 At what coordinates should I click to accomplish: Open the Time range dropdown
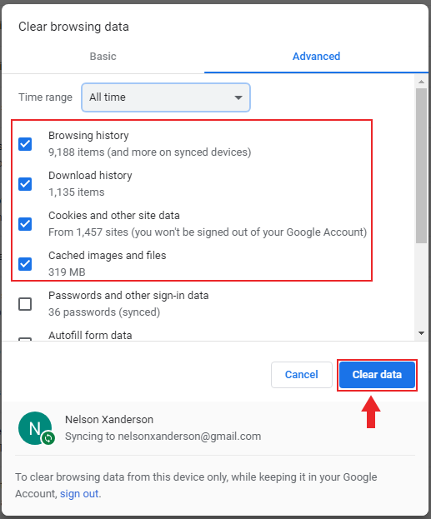[x=166, y=97]
